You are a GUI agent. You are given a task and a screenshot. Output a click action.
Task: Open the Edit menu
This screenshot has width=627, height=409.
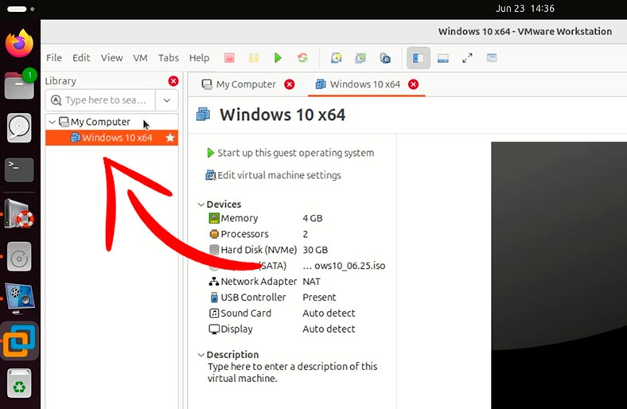click(x=81, y=58)
